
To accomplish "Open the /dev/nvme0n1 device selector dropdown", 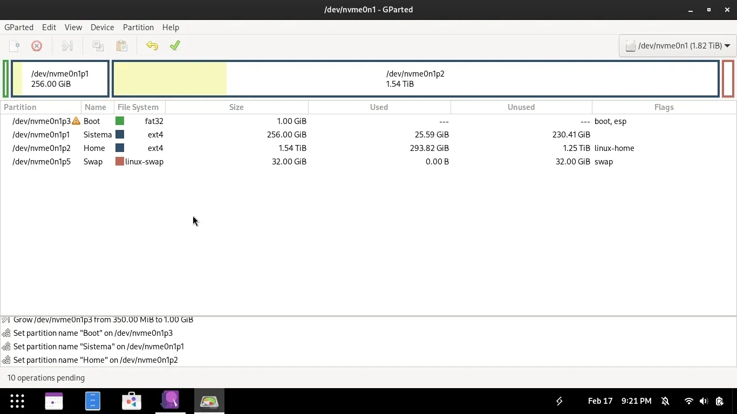I will 678,46.
